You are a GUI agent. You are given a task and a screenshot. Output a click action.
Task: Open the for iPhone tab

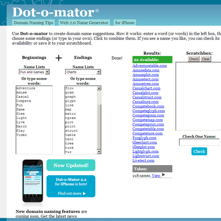[125, 22]
